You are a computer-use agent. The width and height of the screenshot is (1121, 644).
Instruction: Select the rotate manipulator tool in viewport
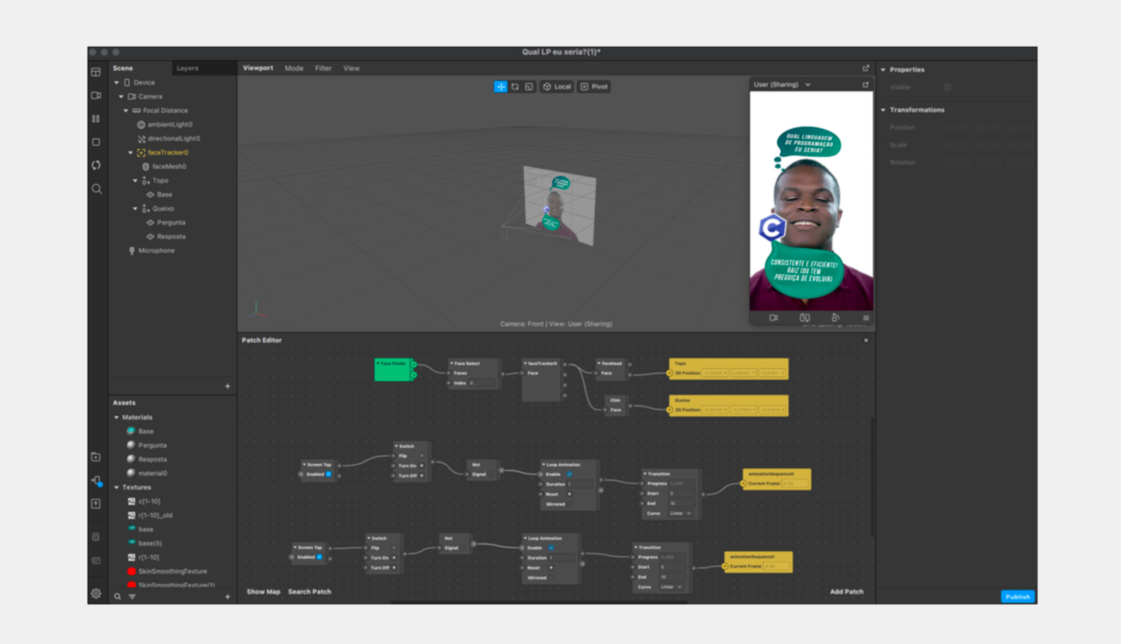(515, 87)
